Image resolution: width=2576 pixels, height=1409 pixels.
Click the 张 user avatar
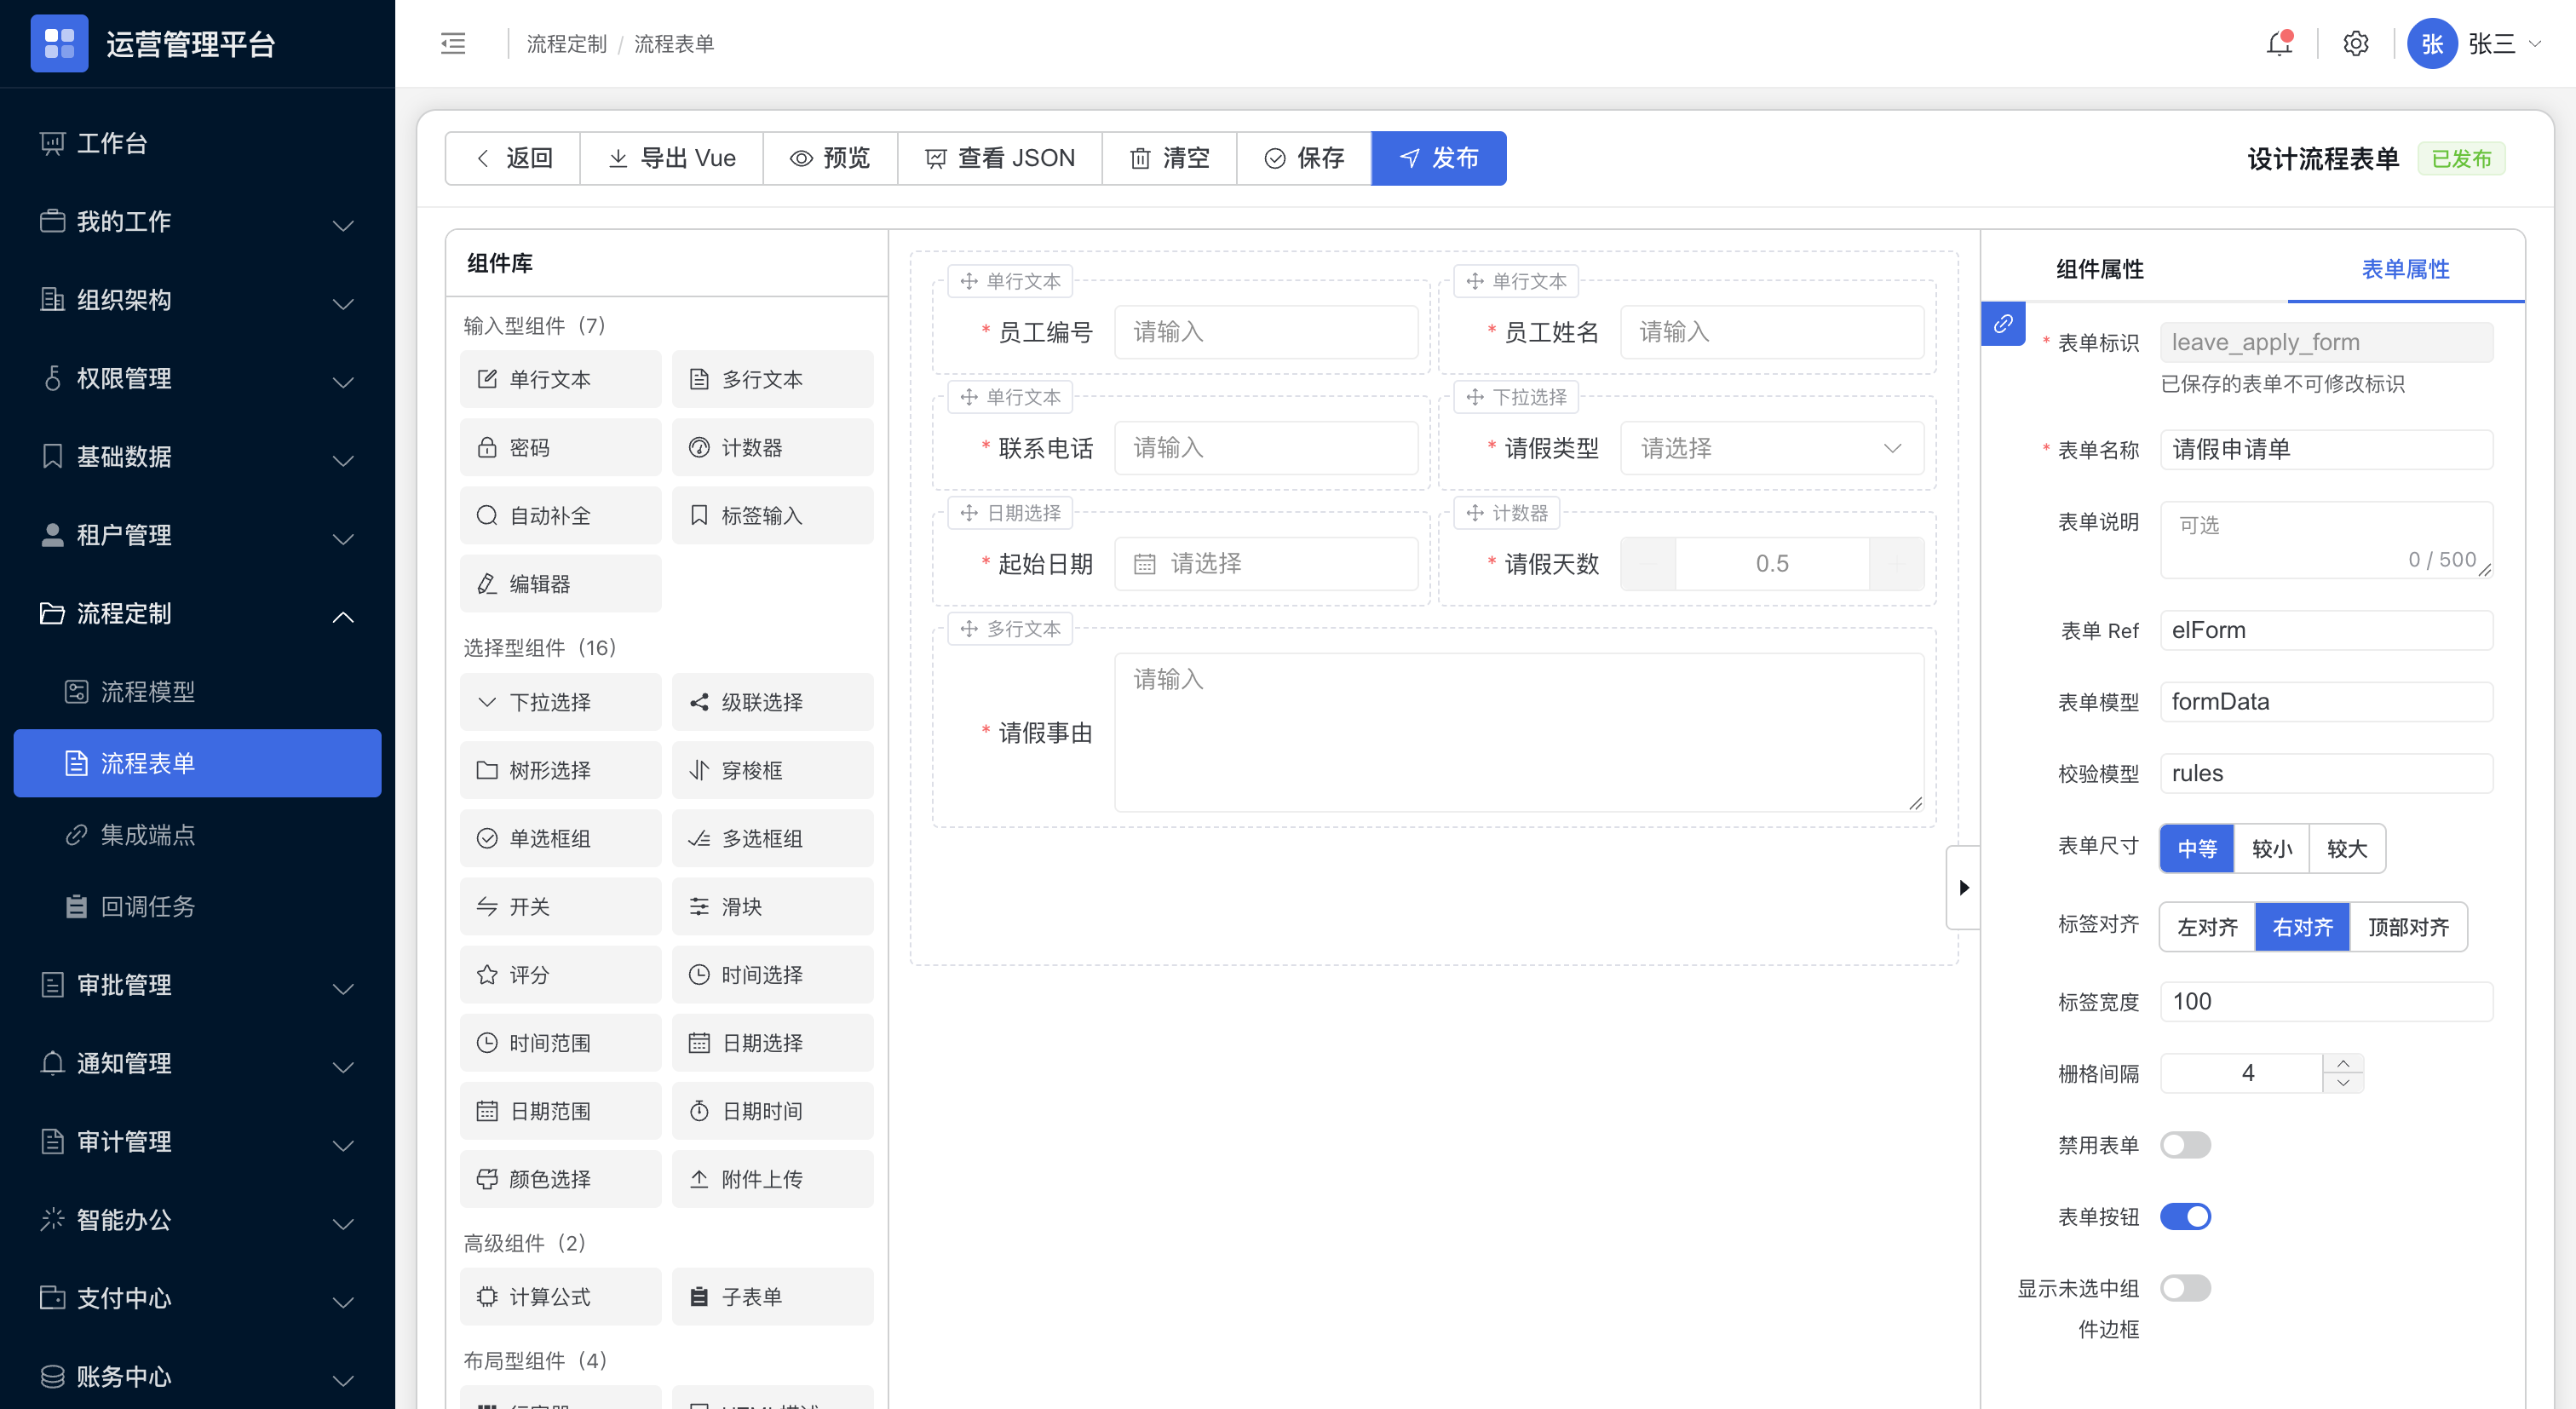tap(2431, 44)
